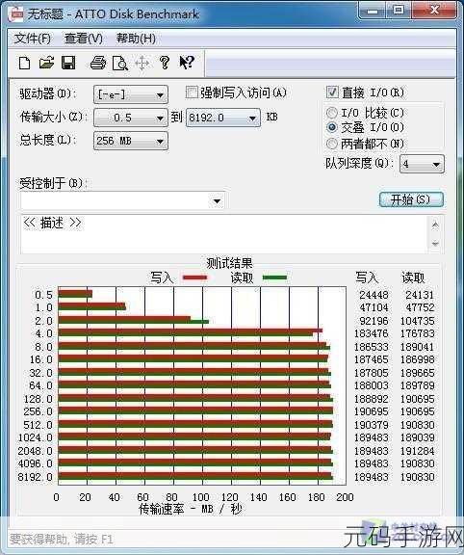
Task: Click the 测试结果 heading
Action: (229, 263)
